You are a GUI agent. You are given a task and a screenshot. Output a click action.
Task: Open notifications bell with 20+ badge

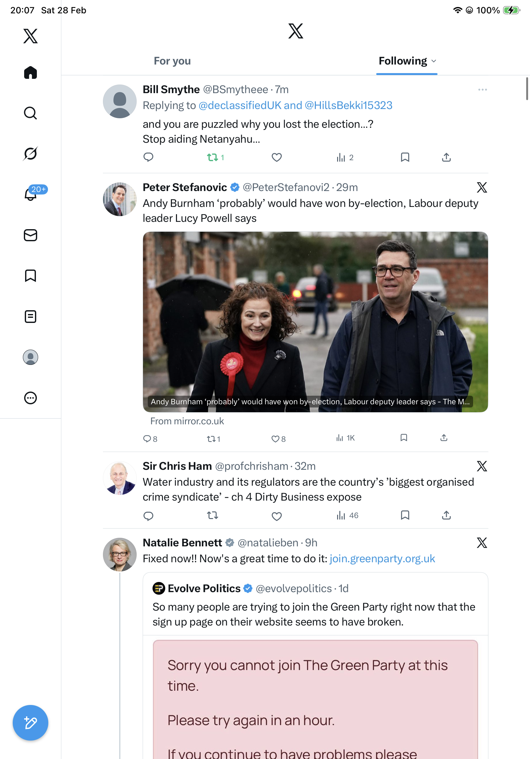(31, 194)
